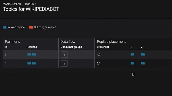The width and height of the screenshot is (172, 96).
Task: Click the Data flow section heading
Action: [68, 42]
